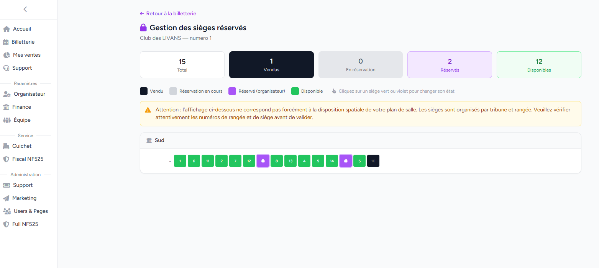Open Guichet via its counter icon
This screenshot has height=268, width=599.
6,146
